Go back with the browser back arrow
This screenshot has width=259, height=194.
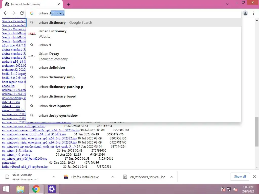(6, 13)
